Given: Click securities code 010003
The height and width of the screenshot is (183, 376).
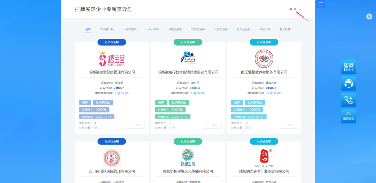Looking at the screenshot, I should [x=195, y=88].
